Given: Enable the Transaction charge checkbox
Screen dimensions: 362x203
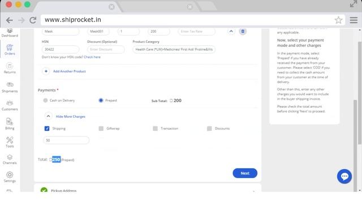Looking at the screenshot, I should click(155, 129).
